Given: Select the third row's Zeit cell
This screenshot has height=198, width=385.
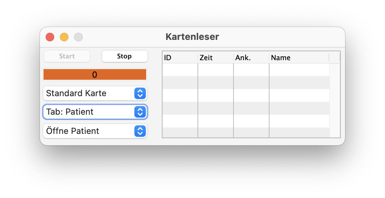Looking at the screenshot, I should pyautogui.click(x=216, y=95).
